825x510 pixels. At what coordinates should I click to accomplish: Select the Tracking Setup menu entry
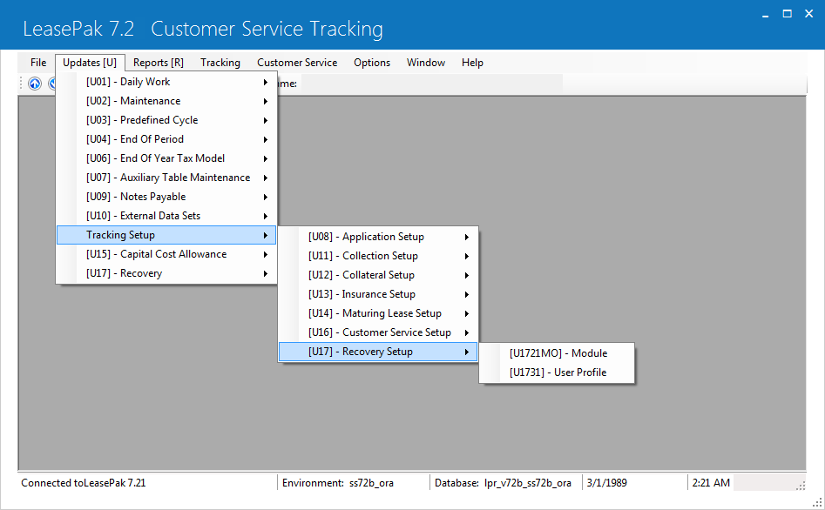coord(166,235)
